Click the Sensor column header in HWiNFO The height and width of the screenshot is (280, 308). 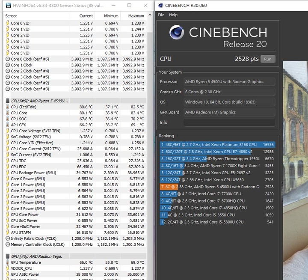(x=36, y=16)
